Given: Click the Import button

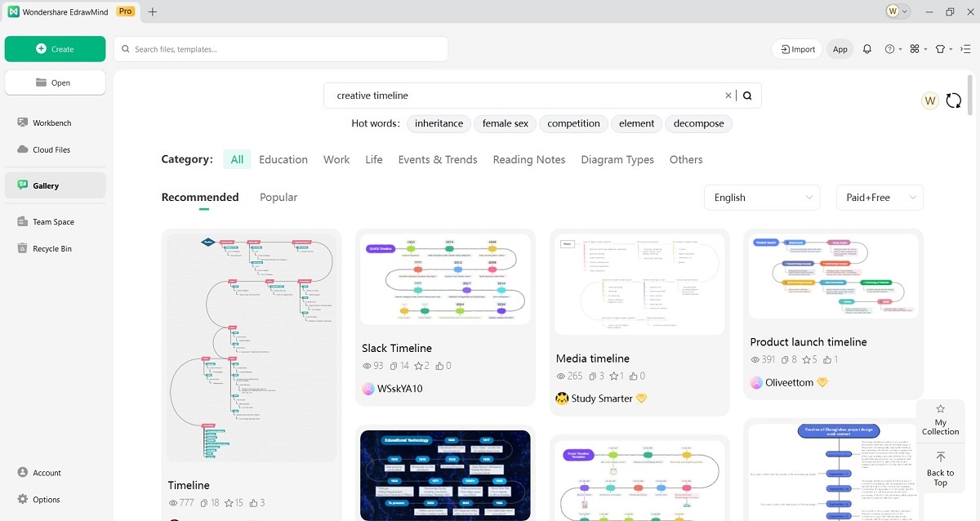Looking at the screenshot, I should [796, 48].
